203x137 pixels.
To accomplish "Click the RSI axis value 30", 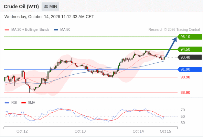I will point(183,123).
